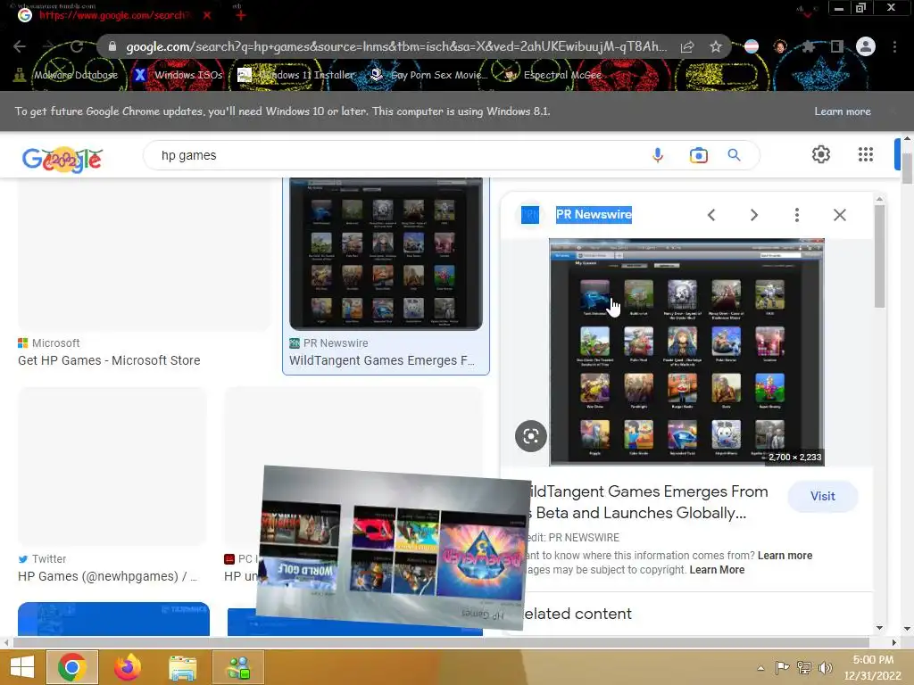Open Get HP Games - Microsoft Store result
Image resolution: width=914 pixels, height=685 pixels.
(109, 360)
